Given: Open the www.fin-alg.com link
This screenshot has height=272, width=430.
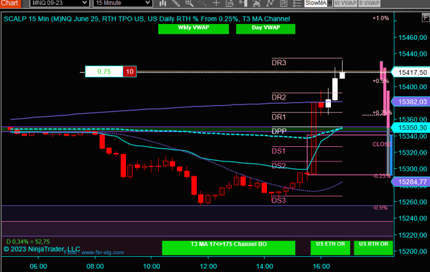Looking at the screenshot, I should 103,253.
